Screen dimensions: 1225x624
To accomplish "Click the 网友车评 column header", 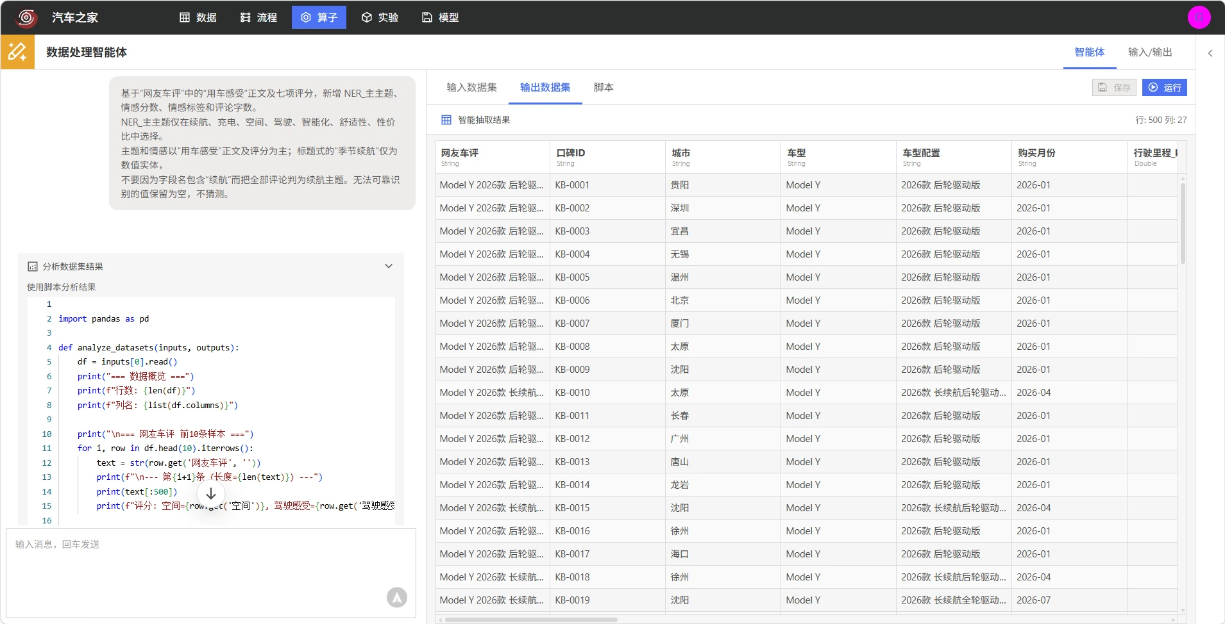I will [493, 157].
